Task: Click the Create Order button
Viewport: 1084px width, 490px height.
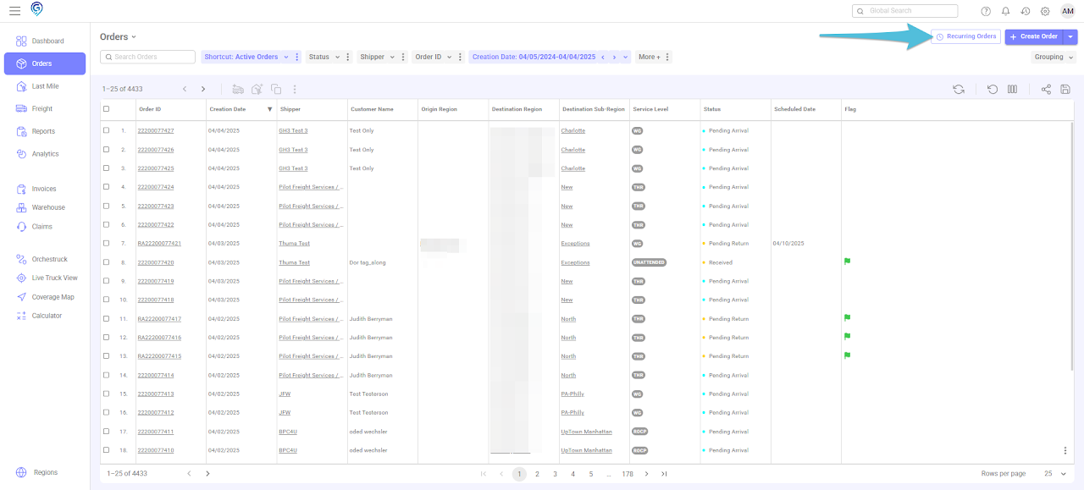Action: click(1034, 36)
